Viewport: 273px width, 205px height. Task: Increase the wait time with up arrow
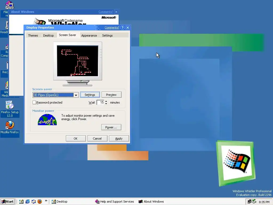tap(106, 101)
